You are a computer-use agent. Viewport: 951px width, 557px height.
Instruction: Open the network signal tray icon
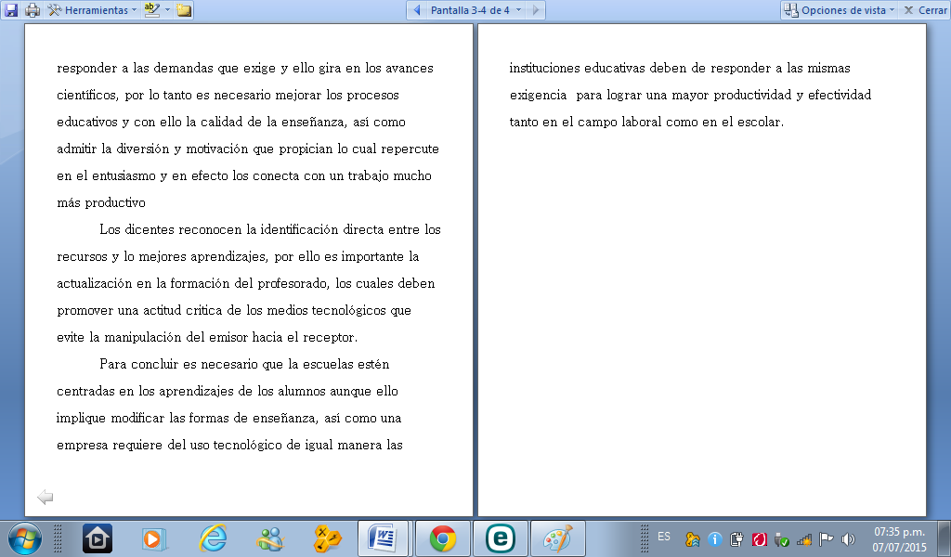pos(803,538)
